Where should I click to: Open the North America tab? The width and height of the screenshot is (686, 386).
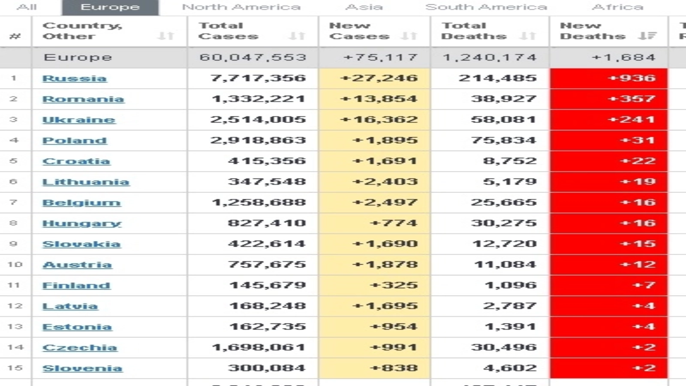click(241, 7)
